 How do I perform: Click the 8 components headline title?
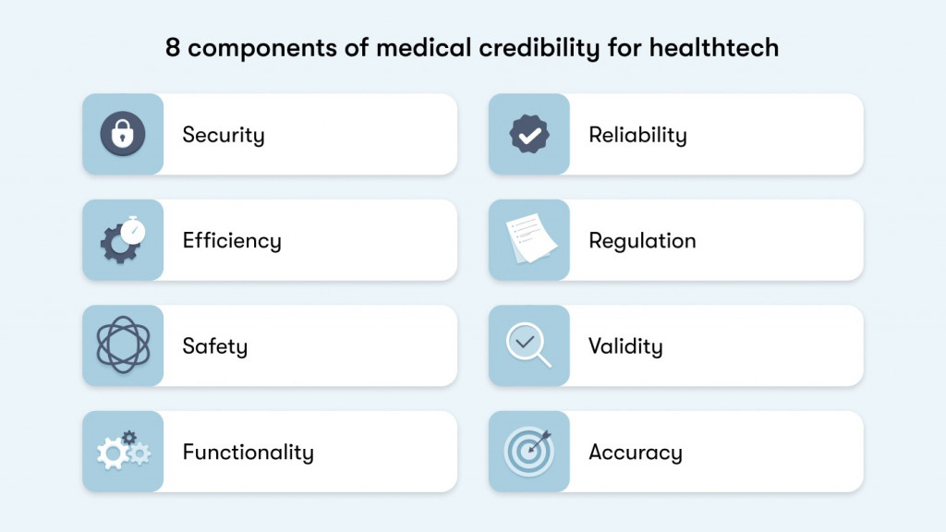pyautogui.click(x=472, y=48)
